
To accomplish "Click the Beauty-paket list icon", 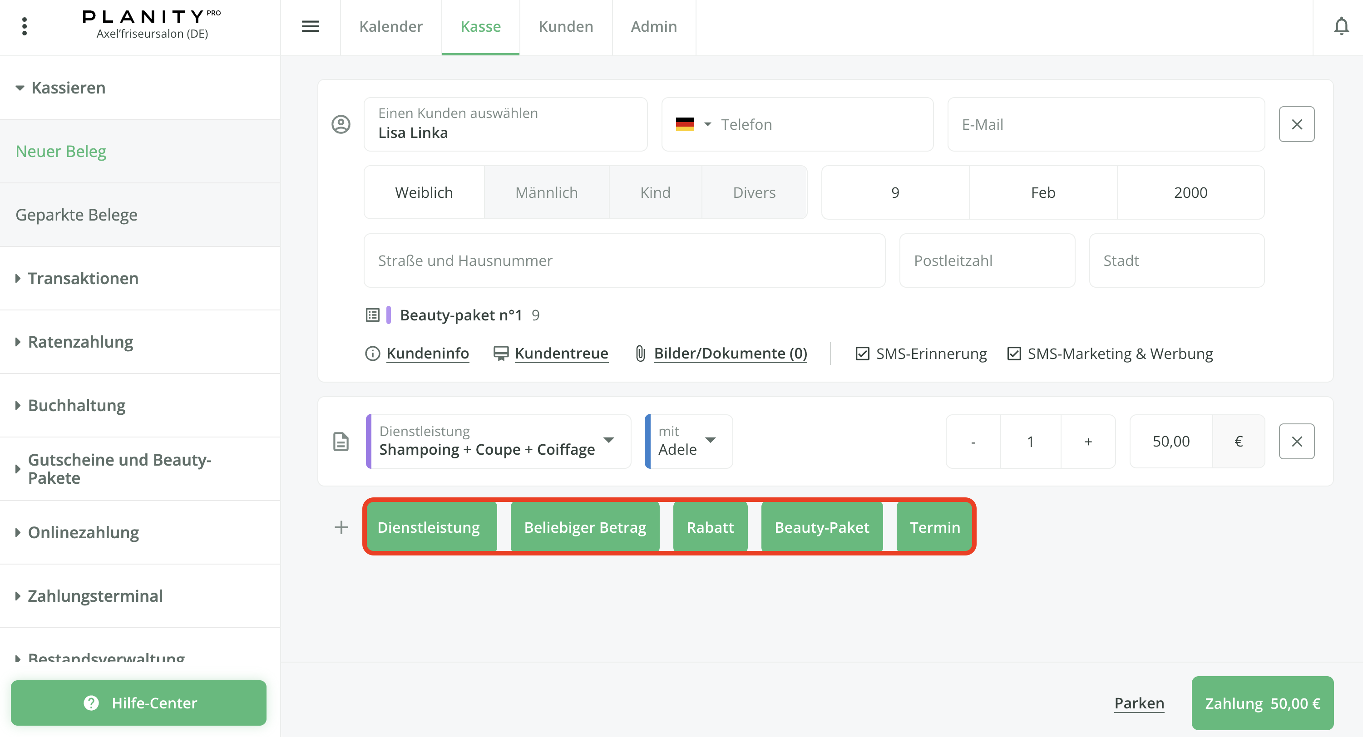I will pyautogui.click(x=372, y=315).
